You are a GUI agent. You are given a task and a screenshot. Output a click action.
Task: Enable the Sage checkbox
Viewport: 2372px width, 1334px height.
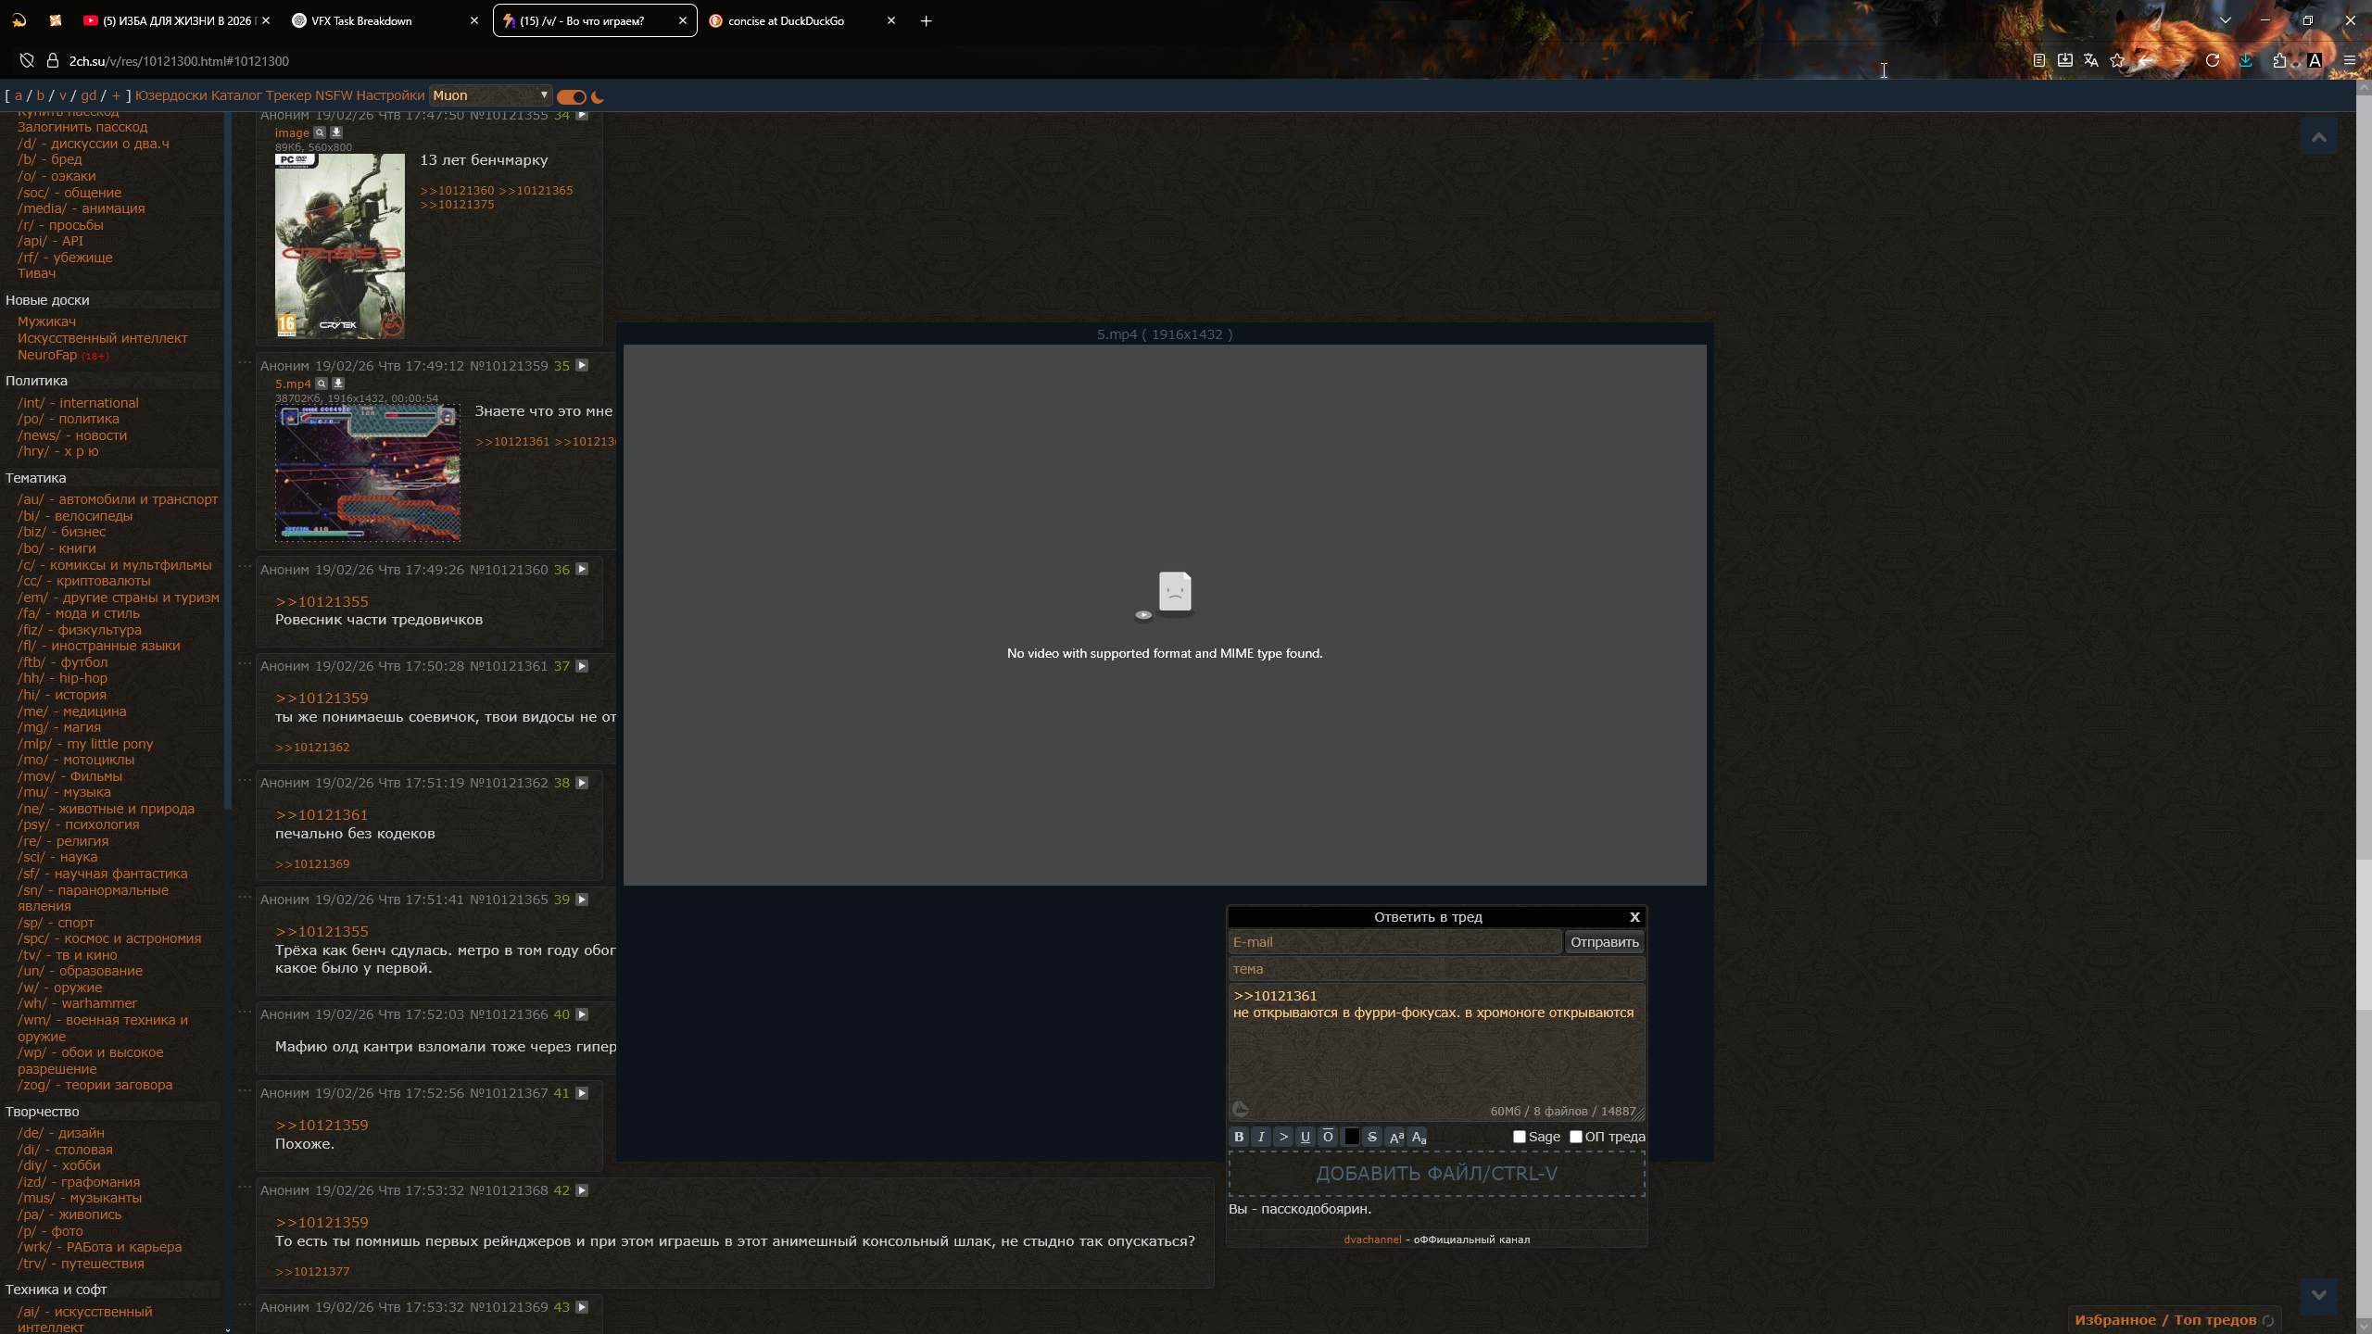pyautogui.click(x=1520, y=1137)
